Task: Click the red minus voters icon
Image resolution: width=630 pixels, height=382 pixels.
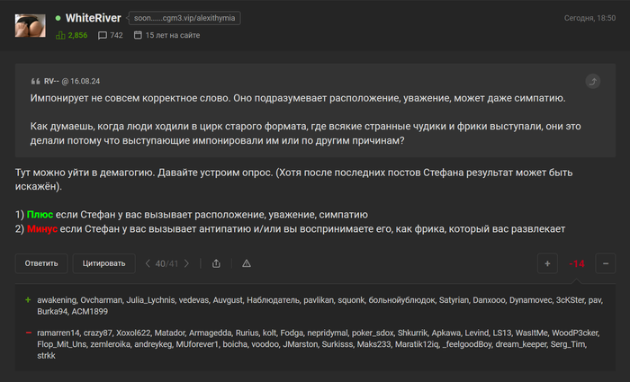Action: (29, 333)
